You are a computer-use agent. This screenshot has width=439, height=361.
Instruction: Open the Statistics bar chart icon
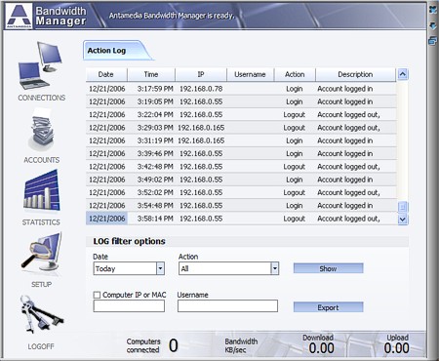(x=42, y=191)
